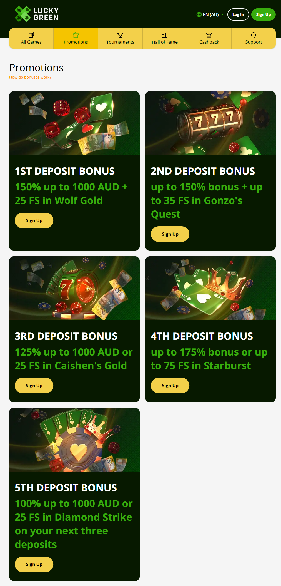Click the 5th Deposit Bonus chip image
The height and width of the screenshot is (586, 281).
tap(74, 440)
